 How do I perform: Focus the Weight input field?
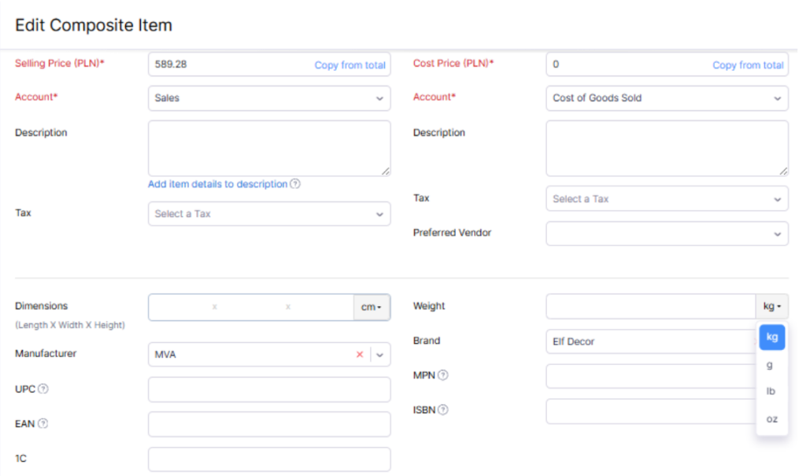click(x=650, y=306)
